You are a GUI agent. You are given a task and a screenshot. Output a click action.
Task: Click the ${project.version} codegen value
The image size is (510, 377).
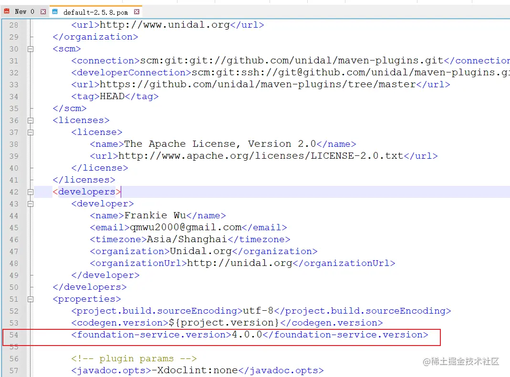click(x=224, y=323)
